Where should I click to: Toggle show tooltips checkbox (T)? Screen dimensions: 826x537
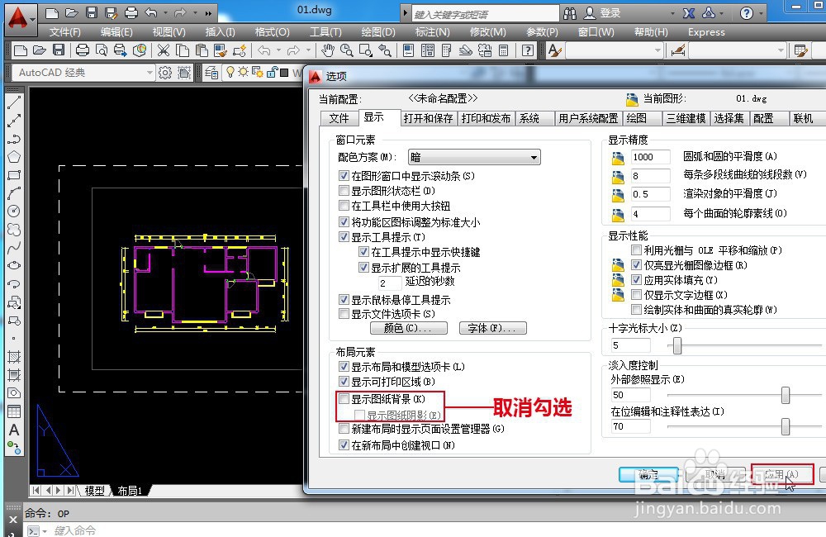[344, 237]
